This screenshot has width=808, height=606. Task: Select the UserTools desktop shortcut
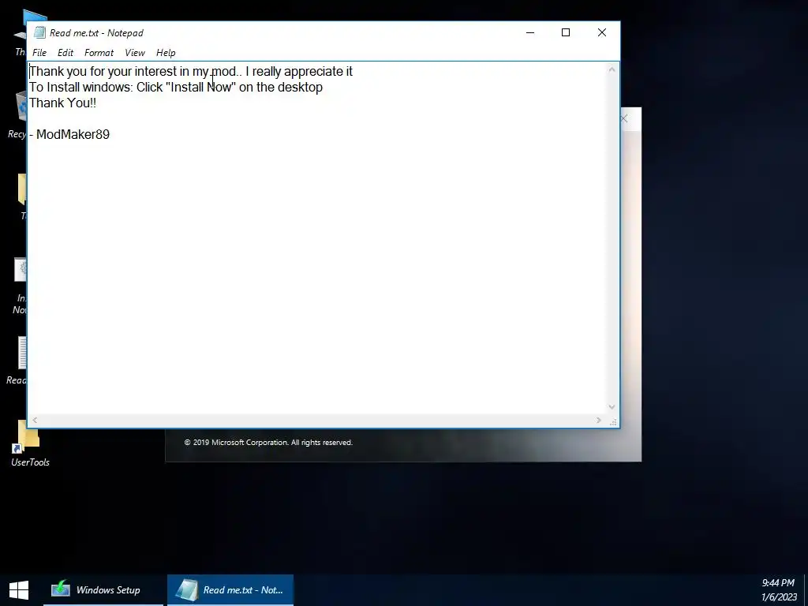(x=30, y=443)
